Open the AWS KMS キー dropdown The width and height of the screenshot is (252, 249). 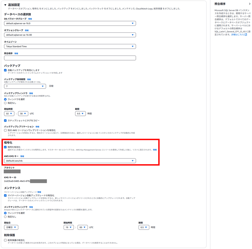70,161
